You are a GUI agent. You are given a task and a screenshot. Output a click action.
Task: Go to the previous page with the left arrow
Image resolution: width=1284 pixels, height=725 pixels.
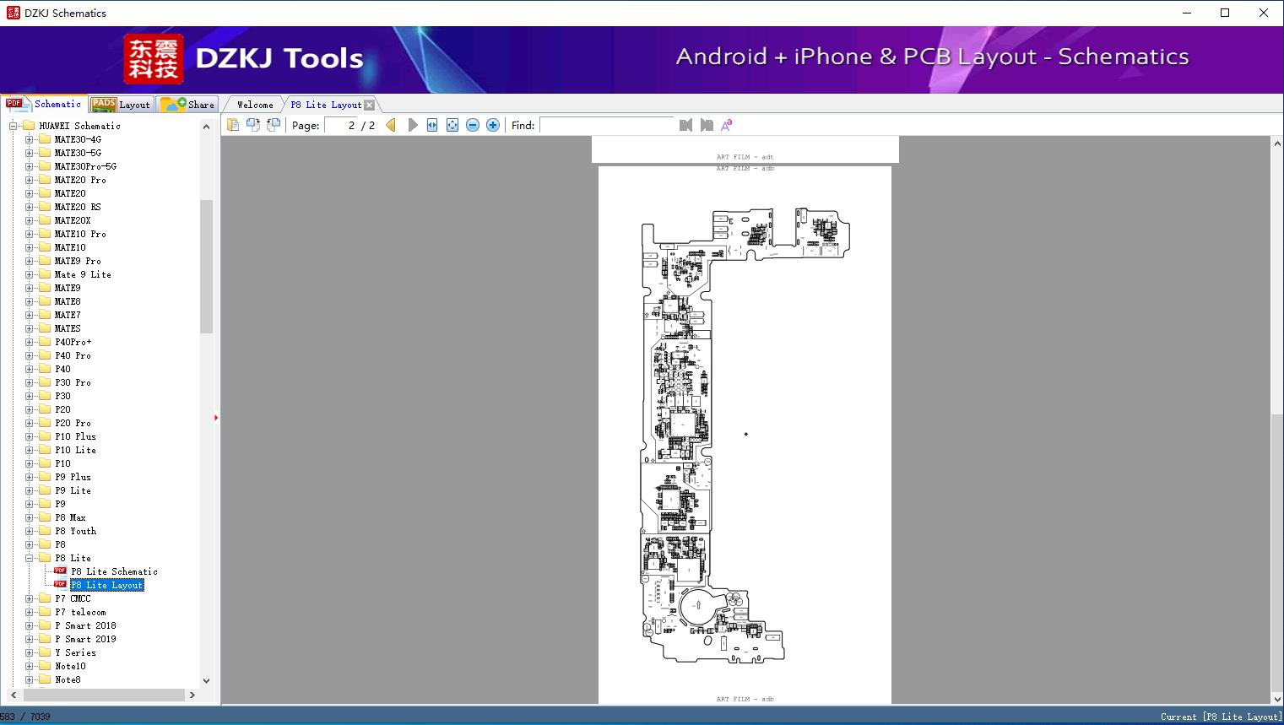click(x=391, y=125)
